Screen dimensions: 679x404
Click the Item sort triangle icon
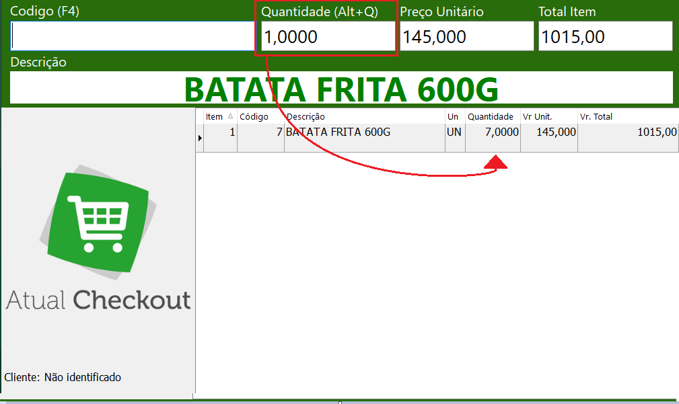[230, 116]
